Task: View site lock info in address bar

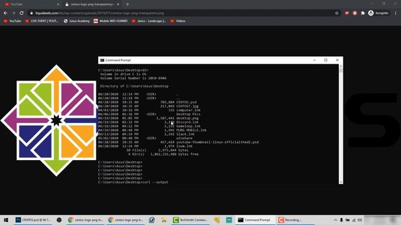Action: (x=31, y=13)
